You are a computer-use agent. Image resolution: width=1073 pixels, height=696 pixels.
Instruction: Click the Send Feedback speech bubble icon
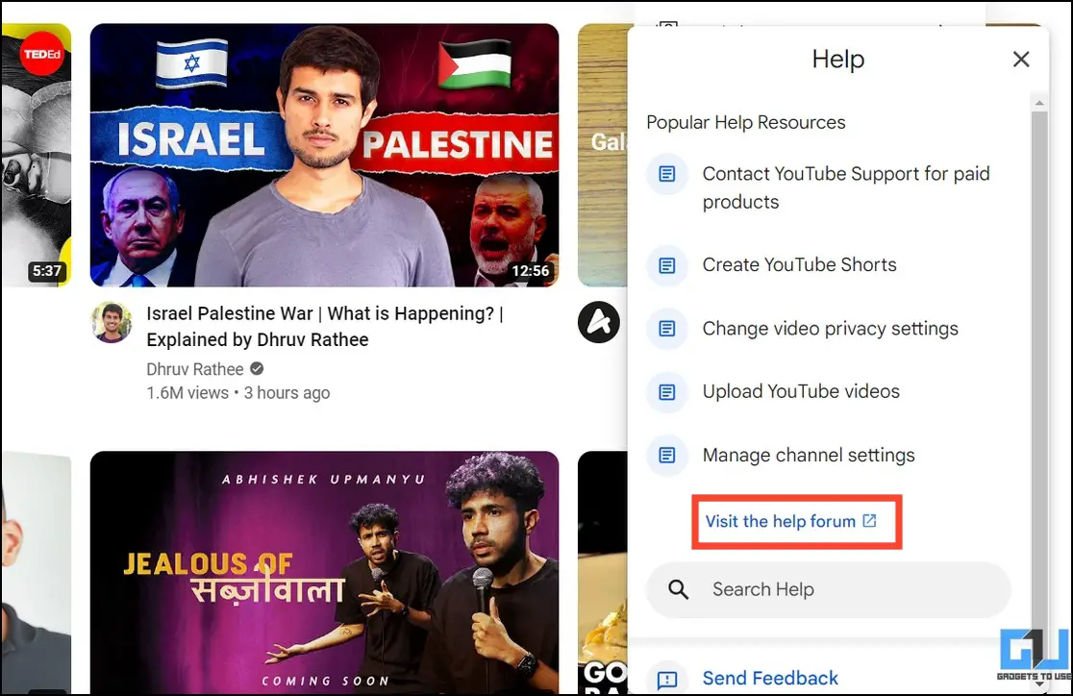(x=666, y=679)
